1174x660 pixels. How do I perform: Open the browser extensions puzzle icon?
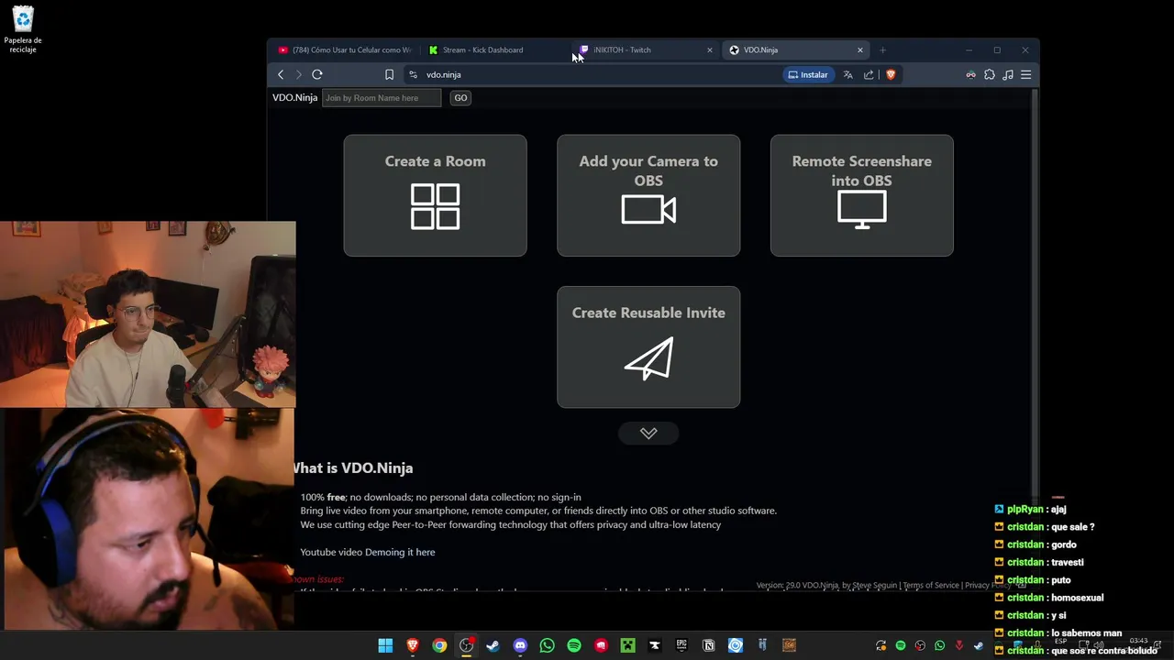pos(990,74)
